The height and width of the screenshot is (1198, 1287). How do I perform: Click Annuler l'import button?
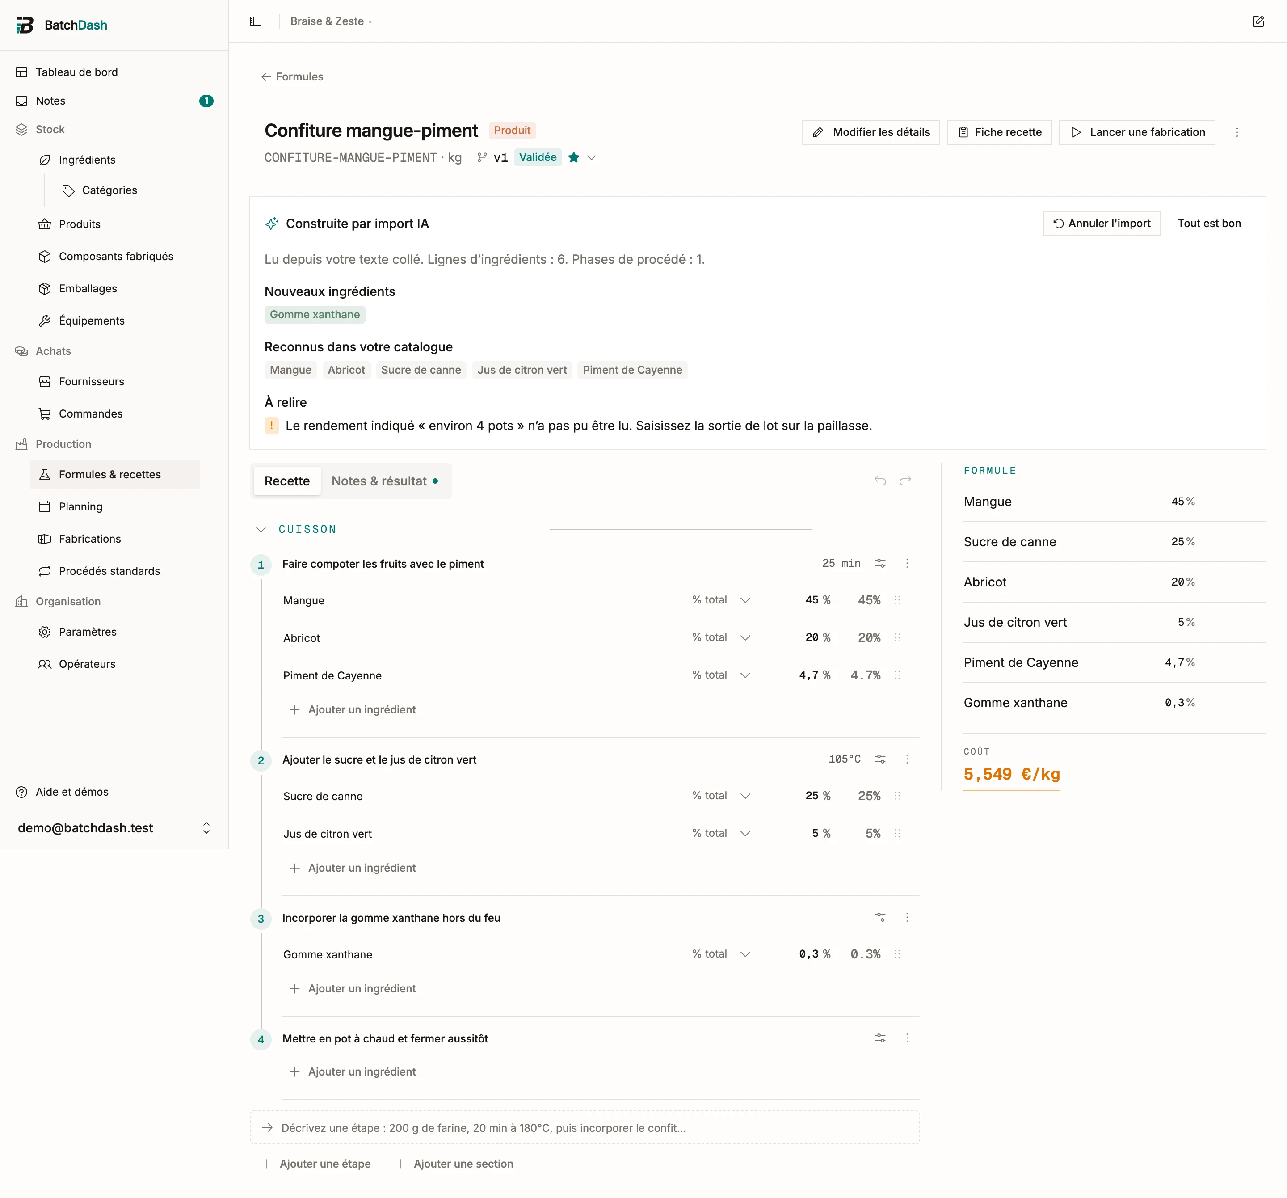tap(1101, 224)
